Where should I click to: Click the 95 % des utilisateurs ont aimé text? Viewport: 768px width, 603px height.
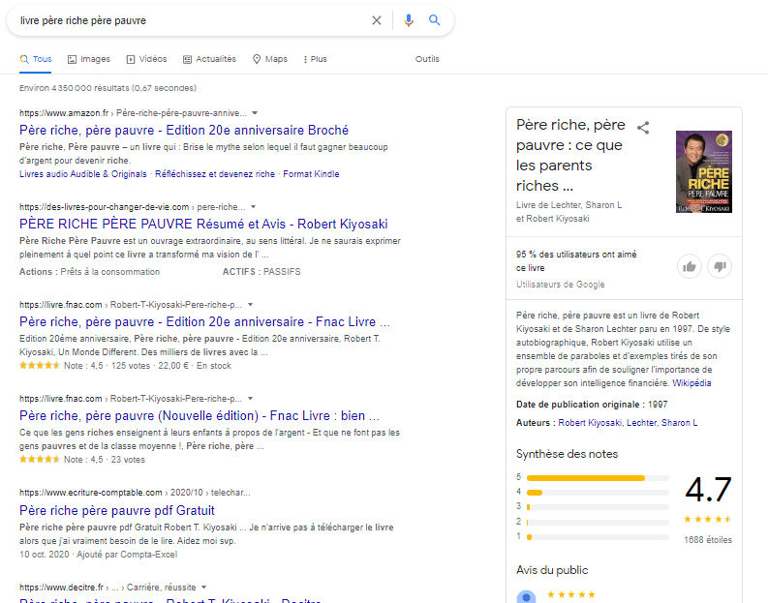(x=576, y=261)
